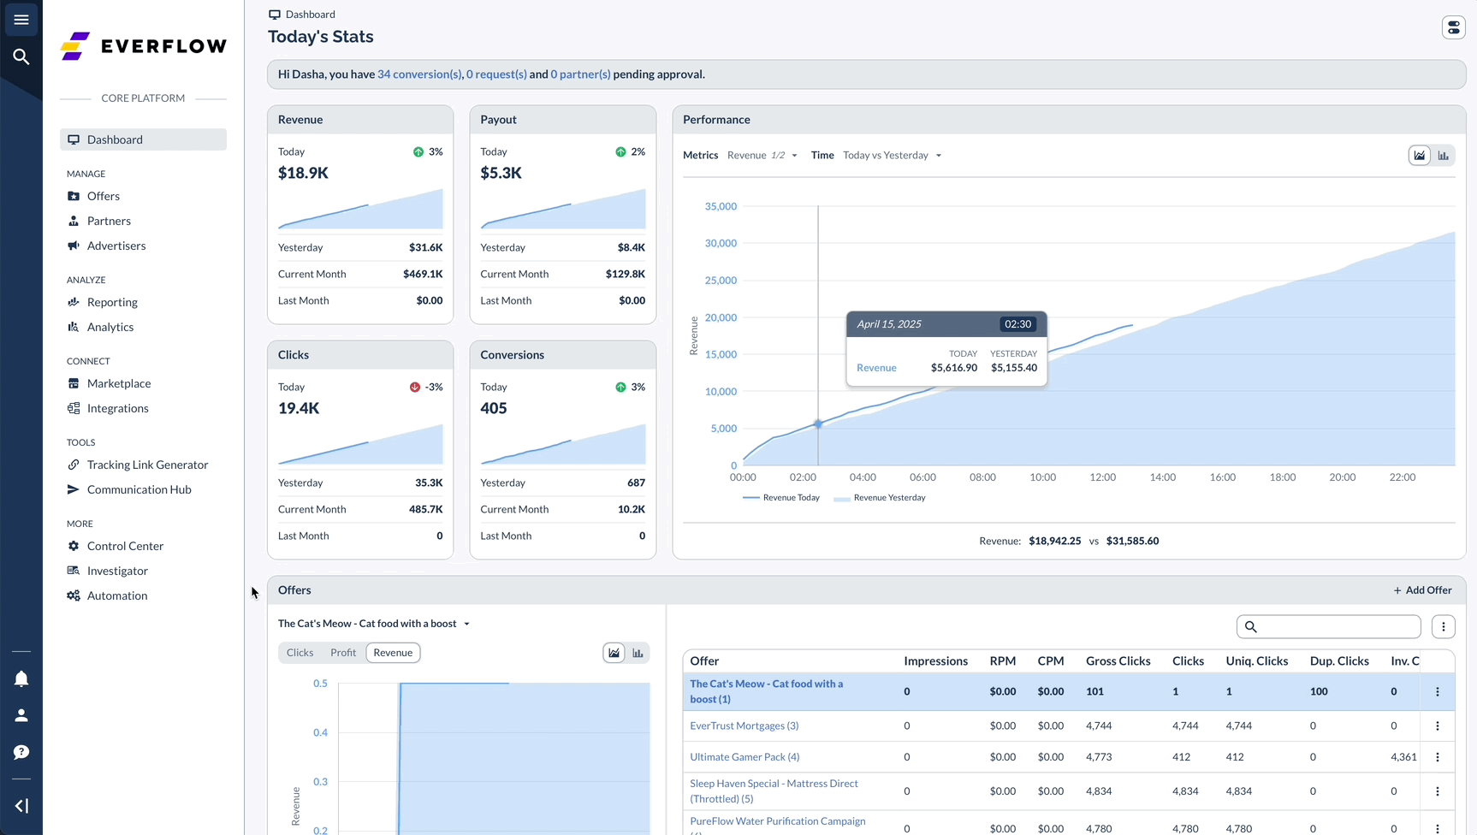The image size is (1477, 835).
Task: Open EverTrust Mortgages (3) offer link
Action: point(744,725)
